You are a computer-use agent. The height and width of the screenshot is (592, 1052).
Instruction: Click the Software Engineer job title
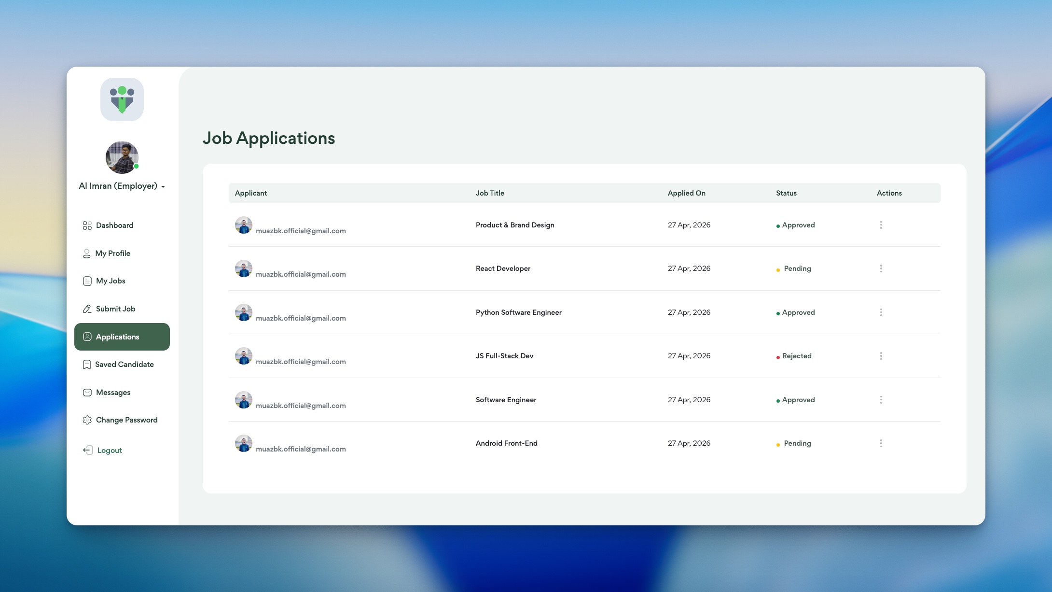(x=506, y=400)
